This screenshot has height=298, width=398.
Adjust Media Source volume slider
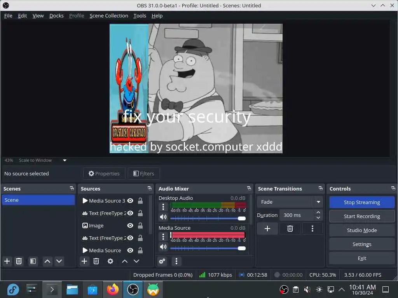208,248
